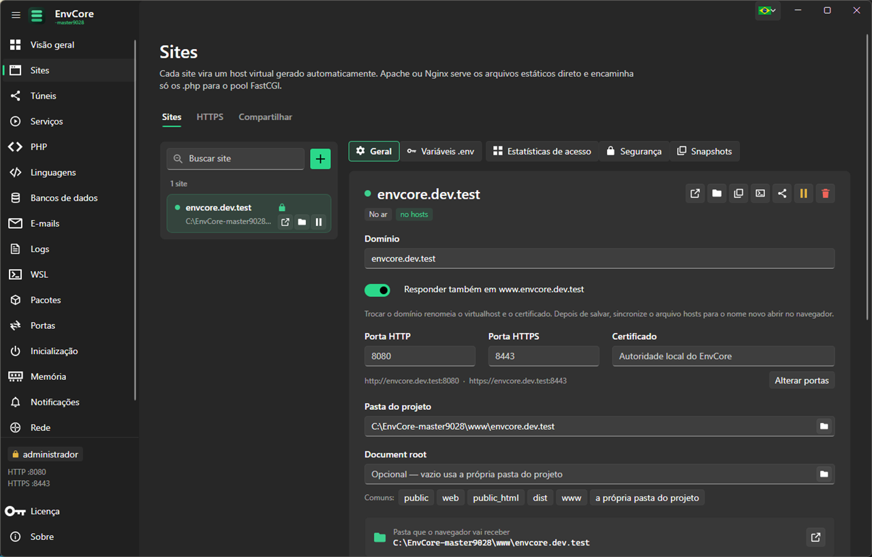The image size is (872, 557).
Task: Open the Serviços section
Action: 68,121
